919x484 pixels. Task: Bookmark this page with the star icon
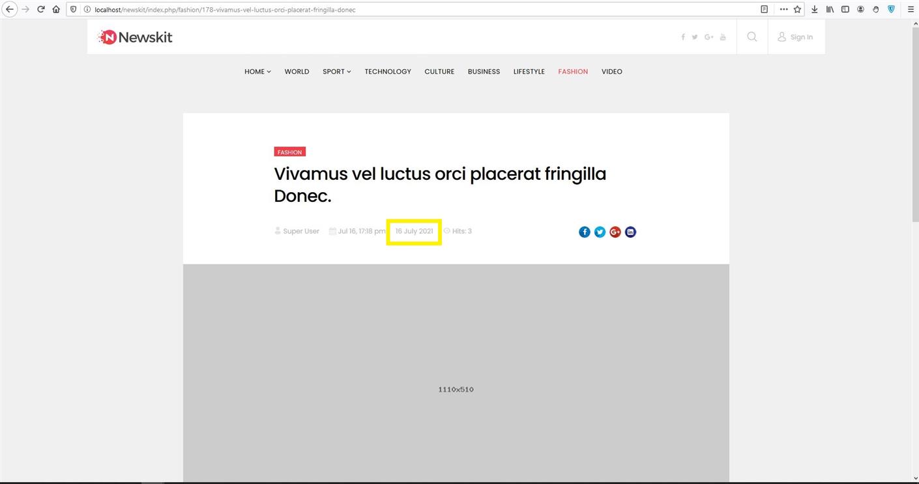tap(797, 9)
